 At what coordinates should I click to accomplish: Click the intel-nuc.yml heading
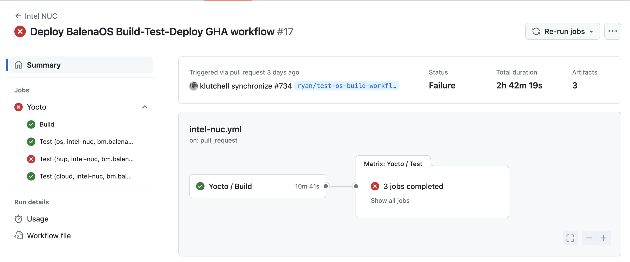215,129
